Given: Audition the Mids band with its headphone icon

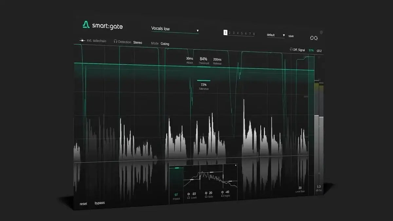Looking at the screenshot, I should tap(206, 196).
